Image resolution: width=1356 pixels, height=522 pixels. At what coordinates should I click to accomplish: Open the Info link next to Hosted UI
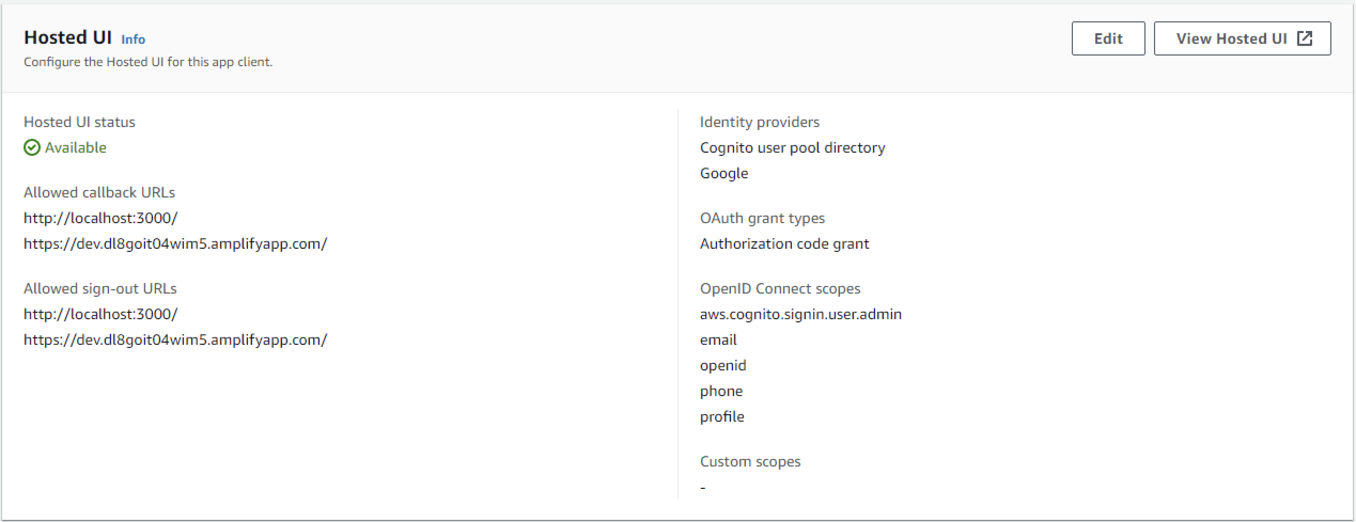click(132, 39)
